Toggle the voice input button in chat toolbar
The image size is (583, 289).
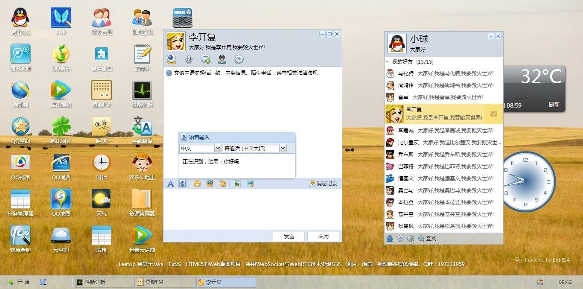point(182,184)
